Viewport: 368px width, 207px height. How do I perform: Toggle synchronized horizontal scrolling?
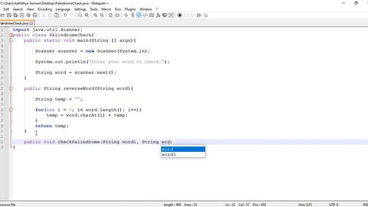(117, 16)
